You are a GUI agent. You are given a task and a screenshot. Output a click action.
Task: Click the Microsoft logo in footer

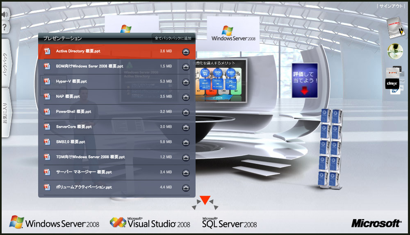point(376,223)
